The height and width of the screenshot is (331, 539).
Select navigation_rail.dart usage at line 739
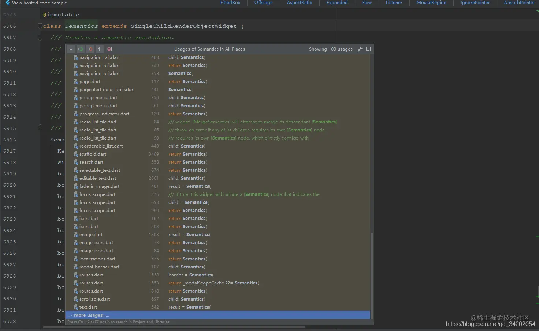point(218,66)
